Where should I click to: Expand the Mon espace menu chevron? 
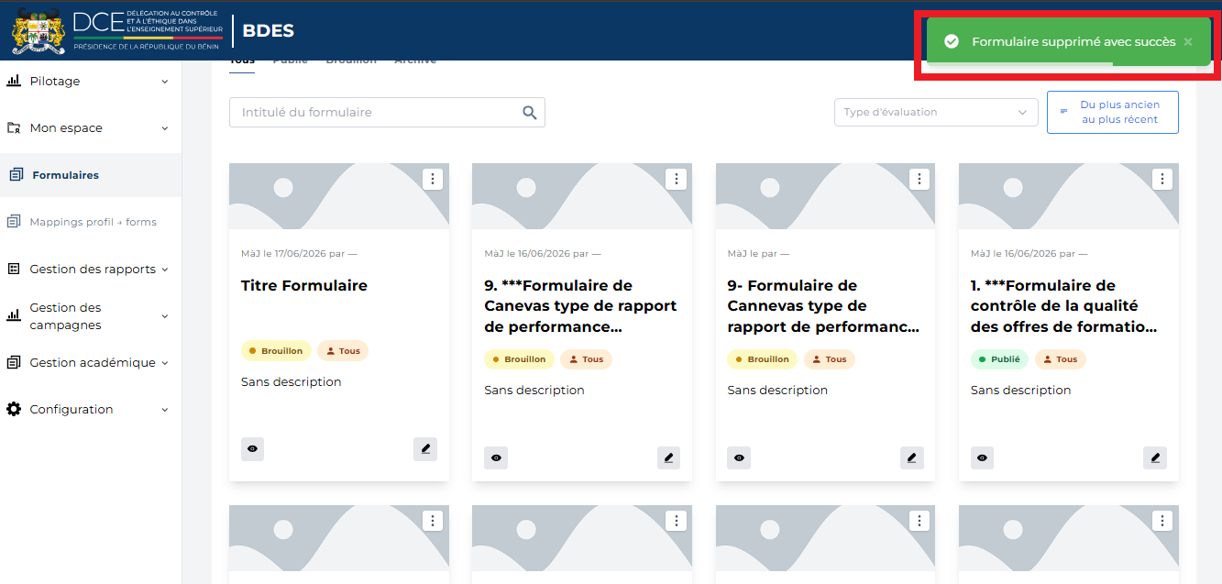point(165,128)
